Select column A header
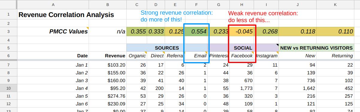360x112 pixels. tap(53, 4)
